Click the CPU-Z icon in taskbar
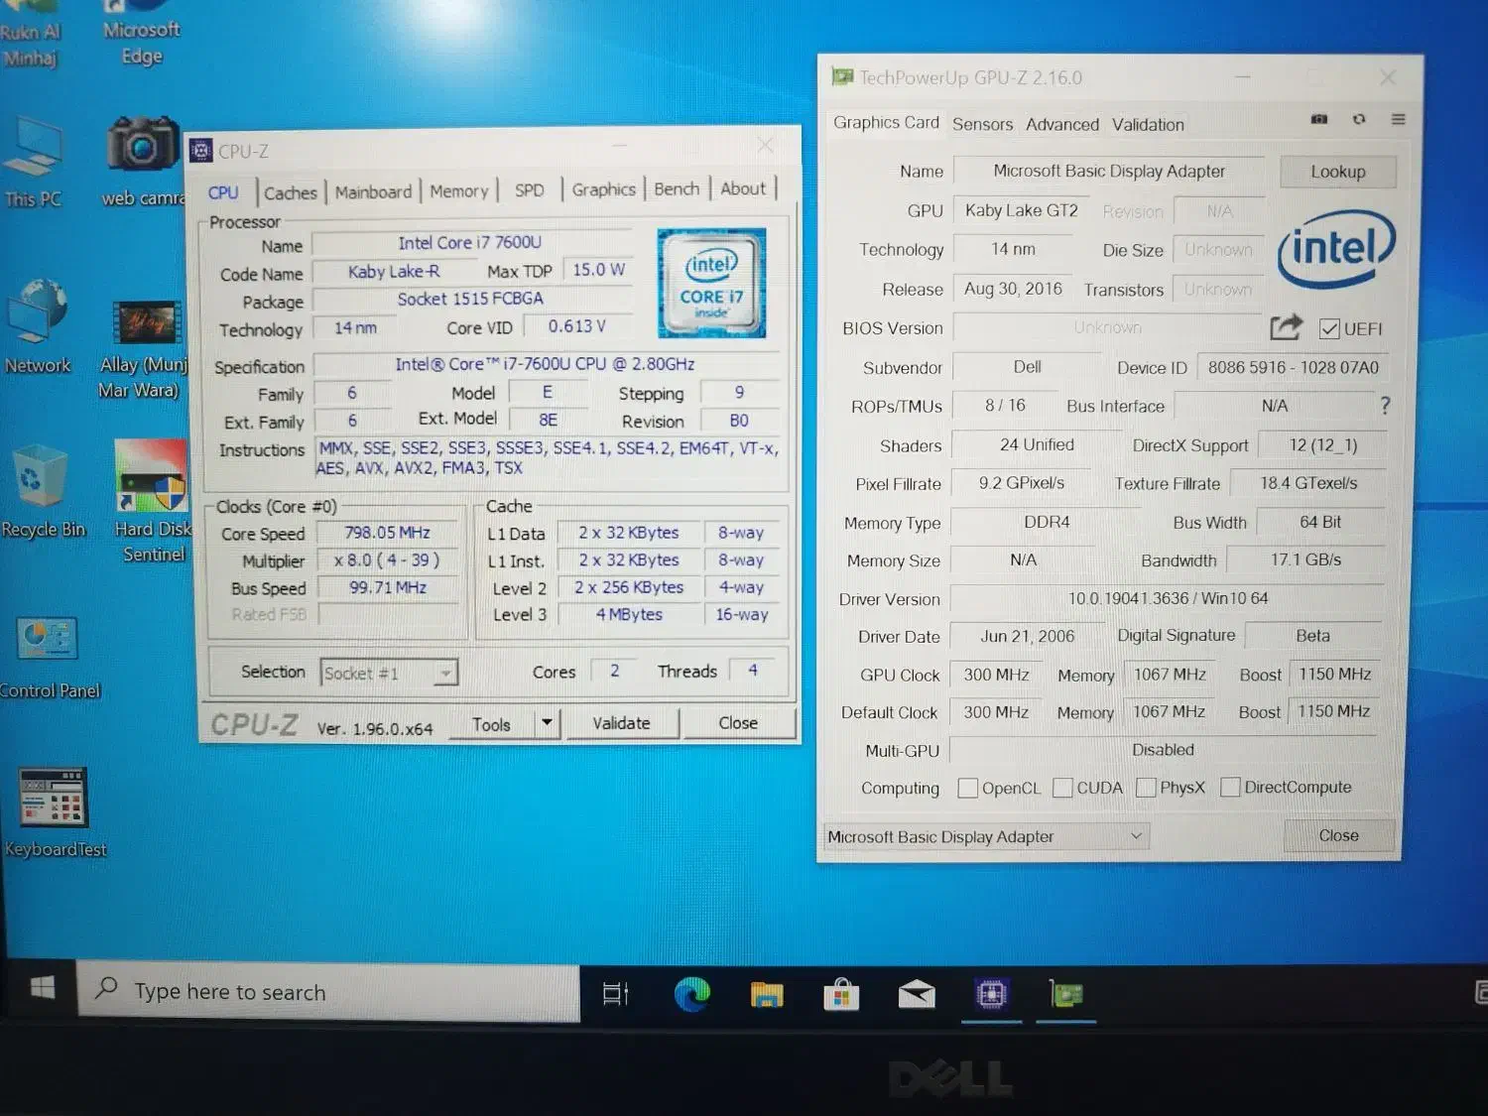Screen dimensions: 1488x1116 click(x=991, y=993)
